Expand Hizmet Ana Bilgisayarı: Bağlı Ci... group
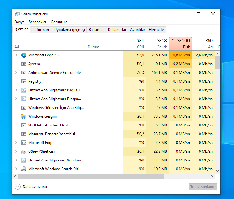Viewport: 234px width, 199px height. 16,90
